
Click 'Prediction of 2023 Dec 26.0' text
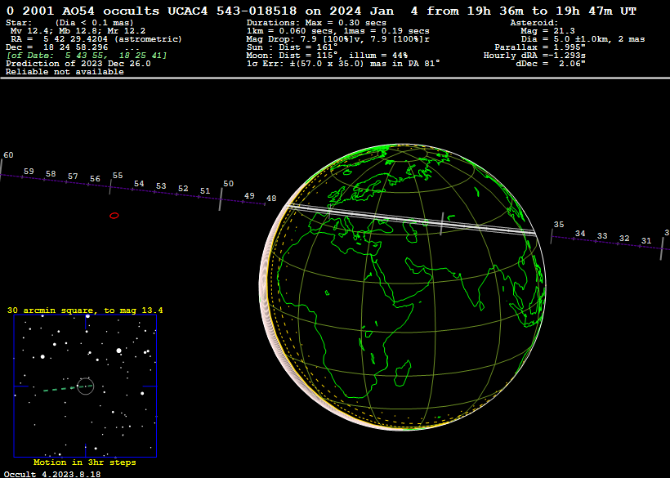[x=78, y=64]
